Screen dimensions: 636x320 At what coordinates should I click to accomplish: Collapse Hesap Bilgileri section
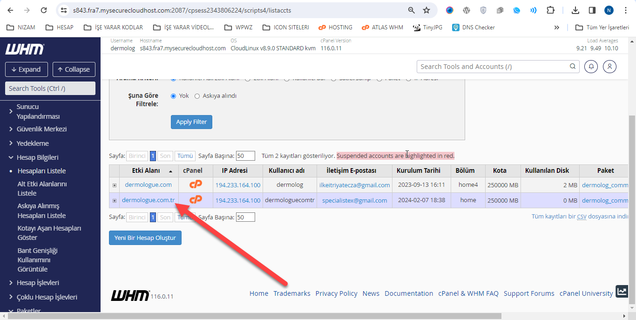pyautogui.click(x=34, y=157)
